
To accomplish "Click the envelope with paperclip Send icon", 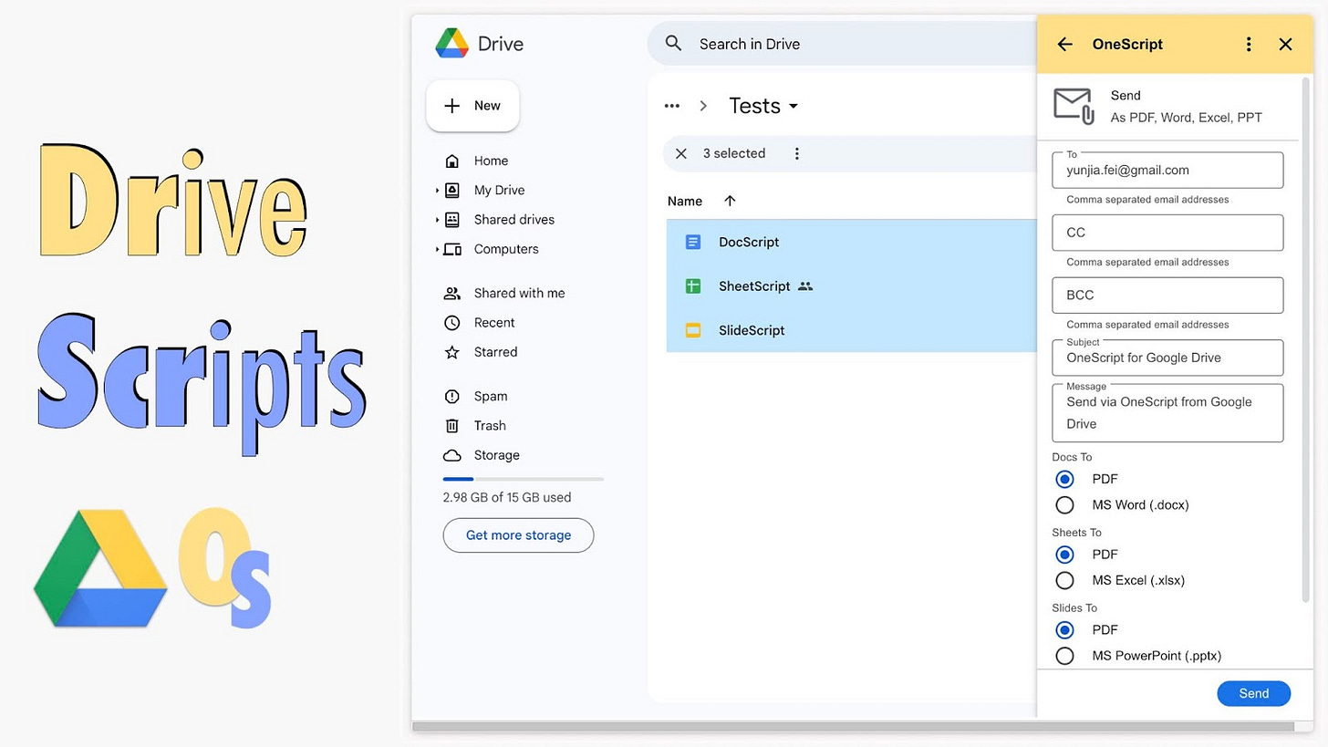I will pos(1074,106).
